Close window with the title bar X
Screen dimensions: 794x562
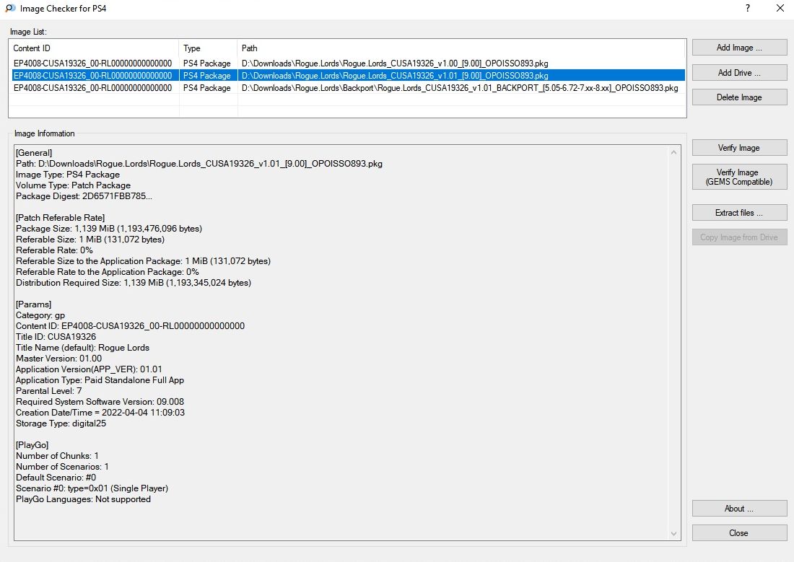(x=780, y=8)
